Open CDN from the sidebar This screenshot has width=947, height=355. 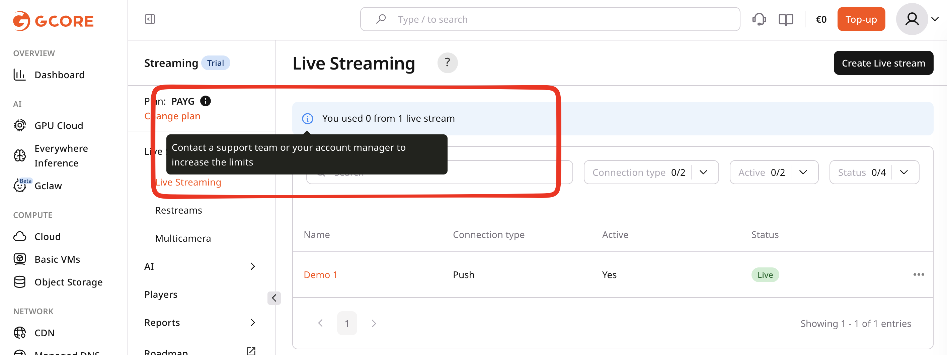tap(45, 333)
